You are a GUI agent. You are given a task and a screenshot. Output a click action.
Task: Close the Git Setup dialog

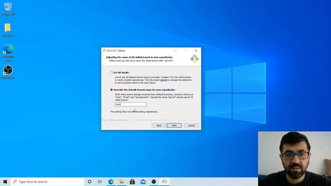point(196,51)
